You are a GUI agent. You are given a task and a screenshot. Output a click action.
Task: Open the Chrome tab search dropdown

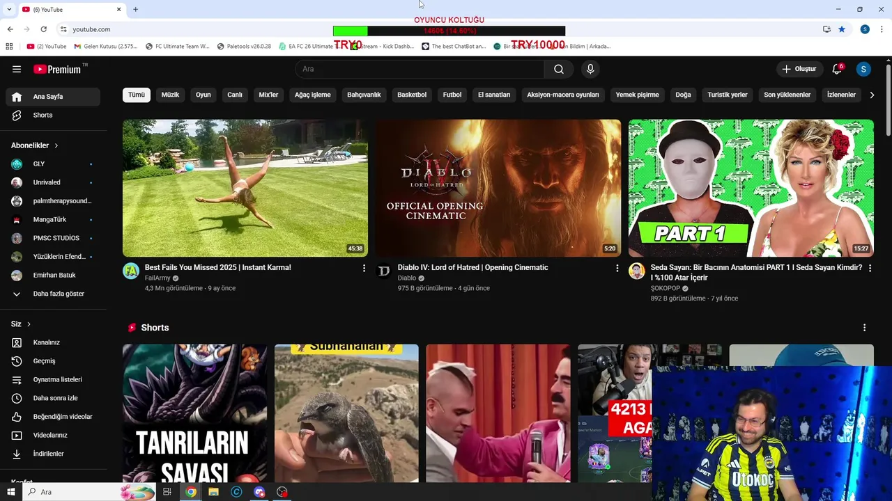coord(9,9)
